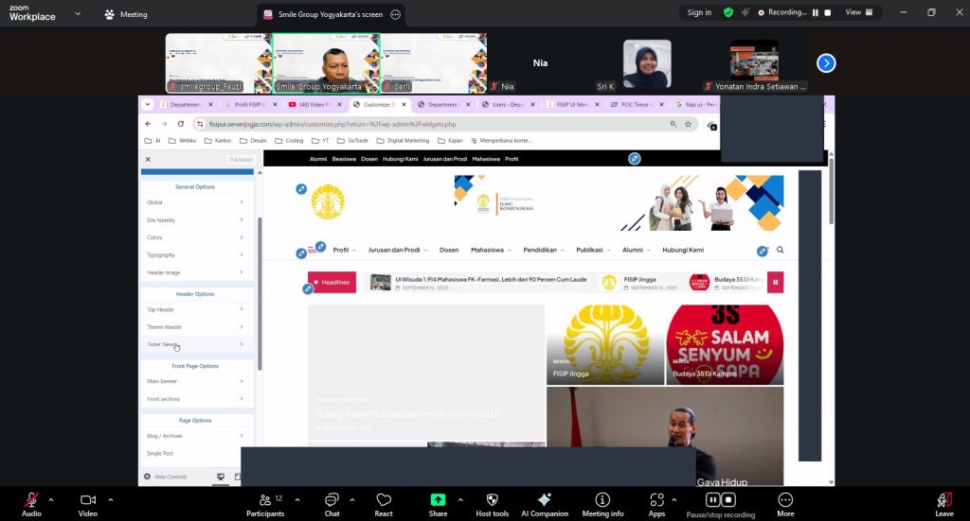Click the Sign in button
Screen dimensions: 970x521
coord(699,12)
